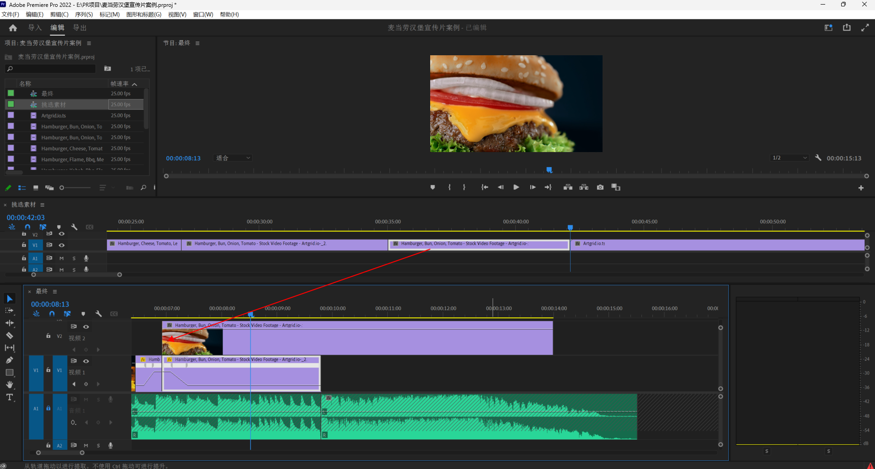This screenshot has height=469, width=875.
Task: Open the Home screen icon
Action: tap(13, 28)
